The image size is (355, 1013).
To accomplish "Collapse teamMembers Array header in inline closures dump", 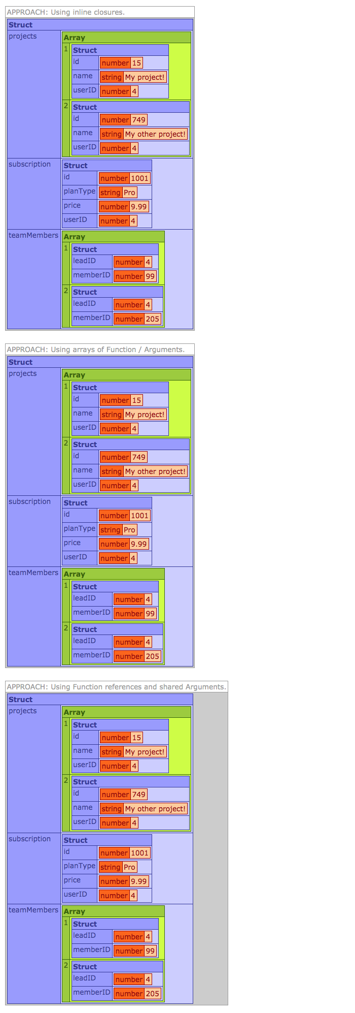I will (x=113, y=237).
